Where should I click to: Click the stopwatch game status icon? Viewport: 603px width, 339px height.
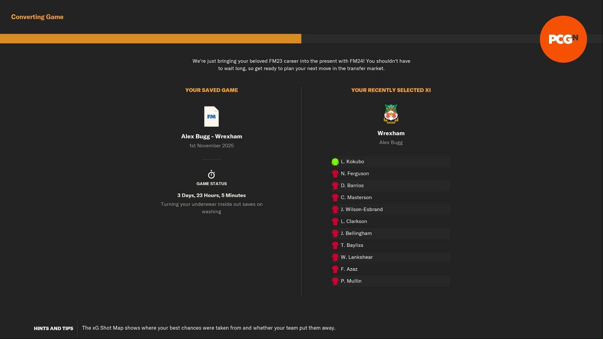[211, 174]
